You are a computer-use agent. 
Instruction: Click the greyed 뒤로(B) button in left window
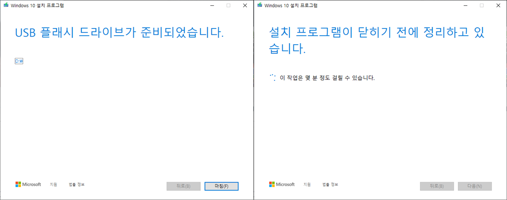pos(183,186)
